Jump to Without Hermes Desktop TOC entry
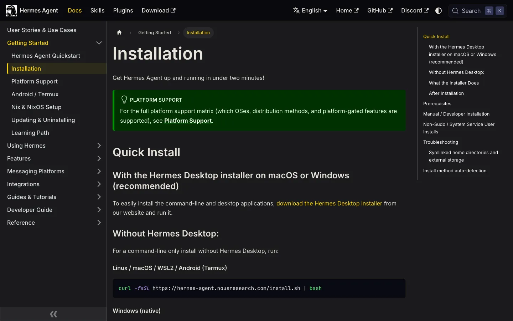Screen dimensions: 513x321 [x=456, y=72]
